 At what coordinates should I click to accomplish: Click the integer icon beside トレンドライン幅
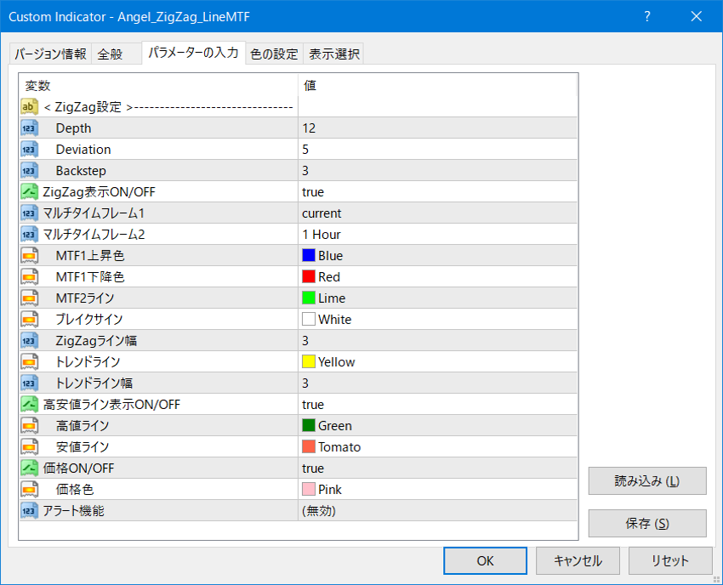click(x=29, y=383)
